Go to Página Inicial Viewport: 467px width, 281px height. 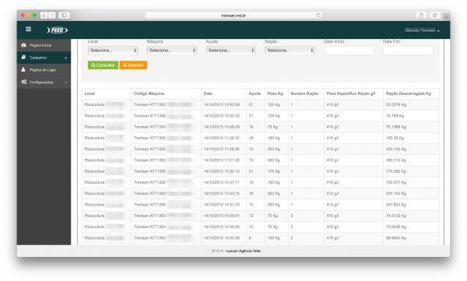44,45
